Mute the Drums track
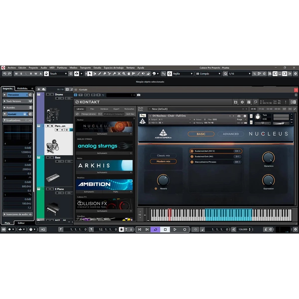The width and height of the screenshot is (299, 299). (48, 95)
